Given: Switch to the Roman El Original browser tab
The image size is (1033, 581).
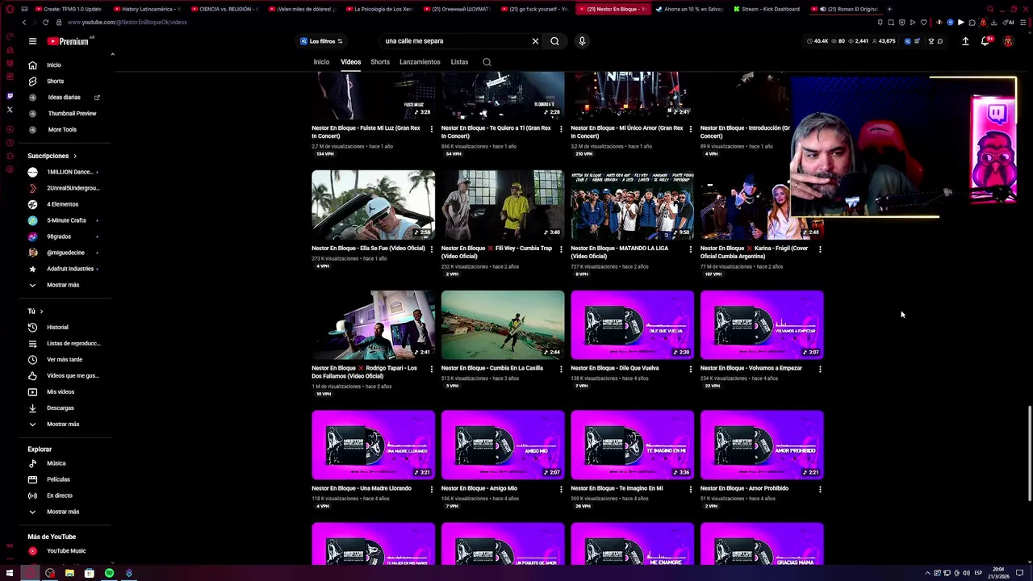Looking at the screenshot, I should click(844, 9).
